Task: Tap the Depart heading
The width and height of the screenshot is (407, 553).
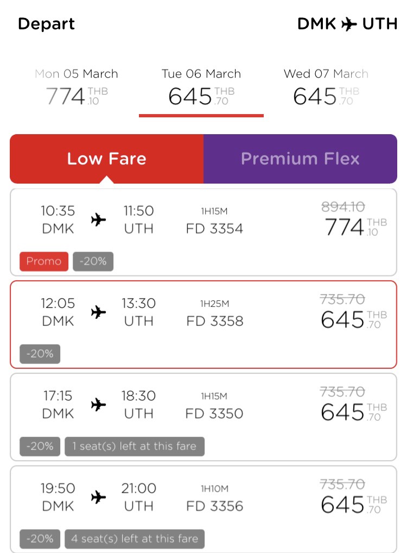Action: pyautogui.click(x=46, y=24)
